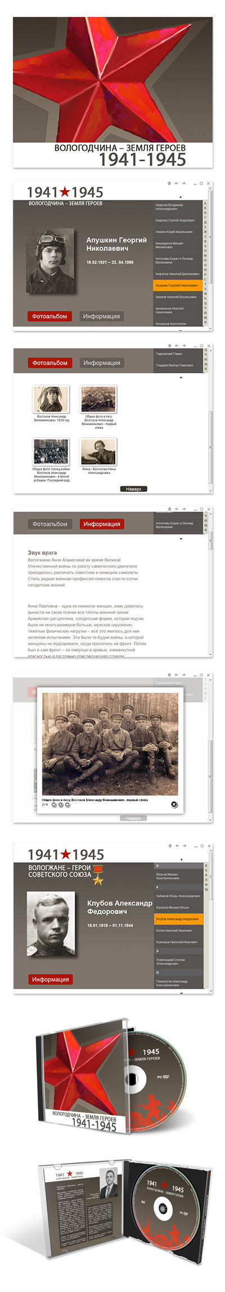Click back arrow in the Герои Советского Союза window

click(x=176, y=845)
